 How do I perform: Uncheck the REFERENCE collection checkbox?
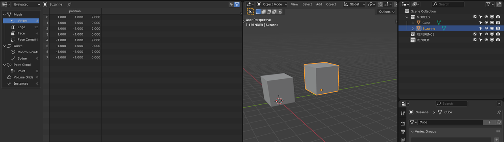(x=475, y=34)
